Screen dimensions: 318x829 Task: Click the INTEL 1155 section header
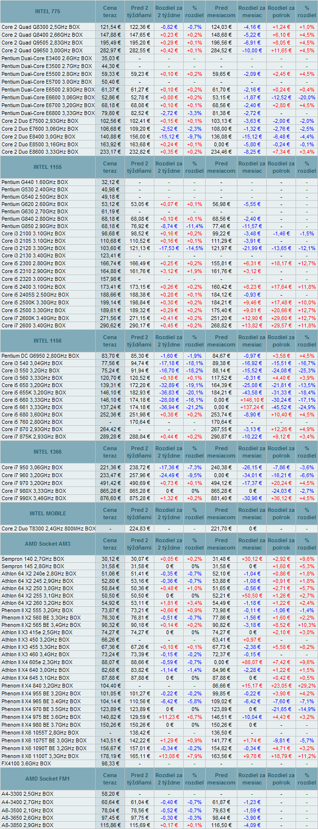(48, 167)
